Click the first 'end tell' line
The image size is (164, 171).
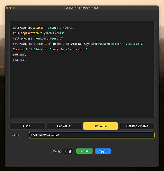19,55
